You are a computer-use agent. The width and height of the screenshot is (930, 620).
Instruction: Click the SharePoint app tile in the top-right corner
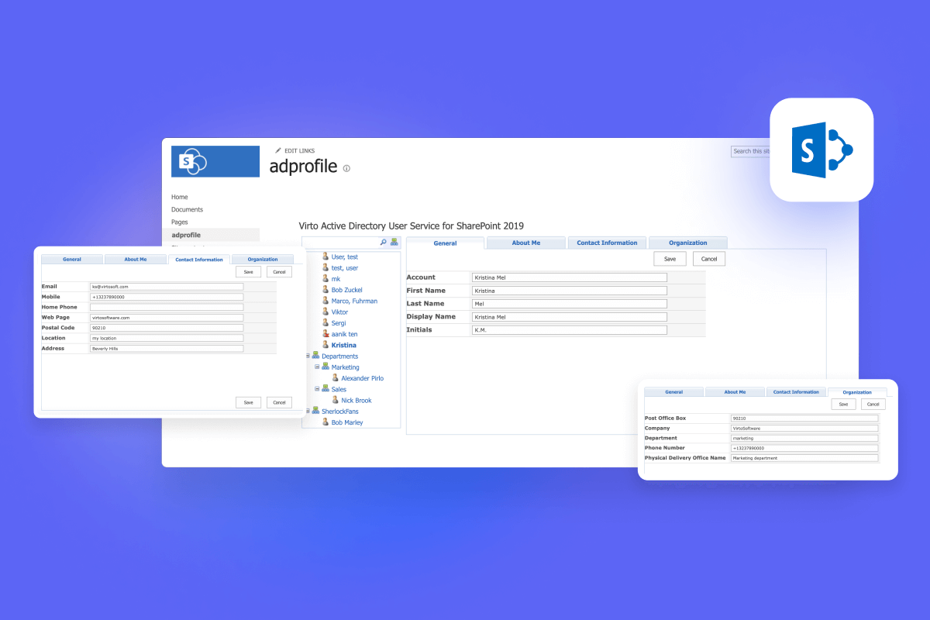821,149
